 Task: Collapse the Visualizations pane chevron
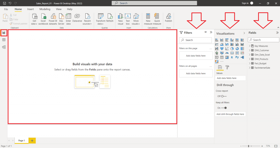pos(244,33)
